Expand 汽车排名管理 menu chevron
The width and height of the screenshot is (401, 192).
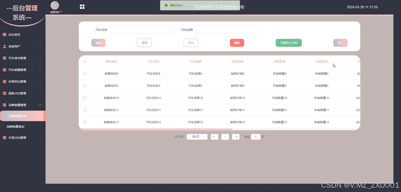(x=40, y=58)
